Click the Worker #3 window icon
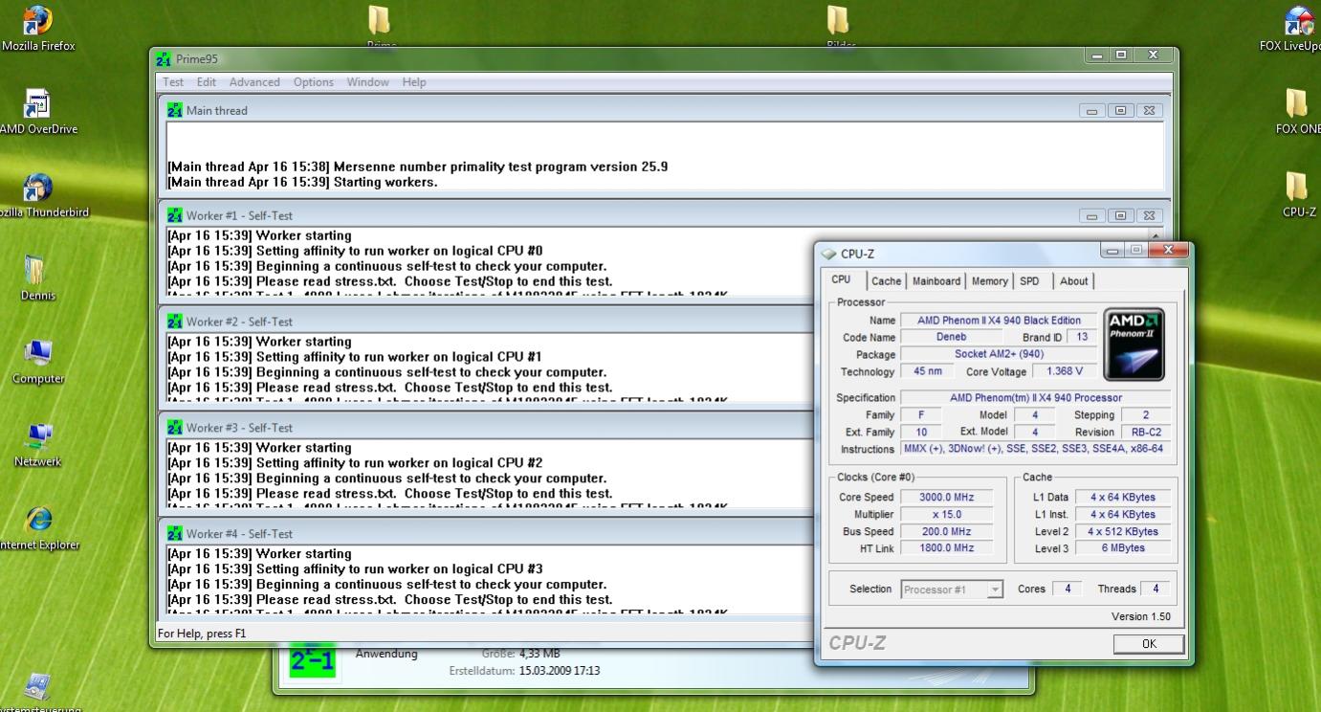 [174, 428]
